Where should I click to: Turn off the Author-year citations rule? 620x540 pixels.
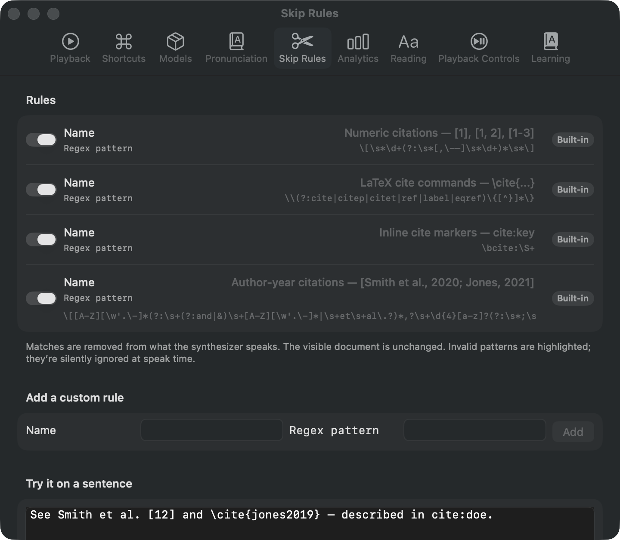(41, 298)
